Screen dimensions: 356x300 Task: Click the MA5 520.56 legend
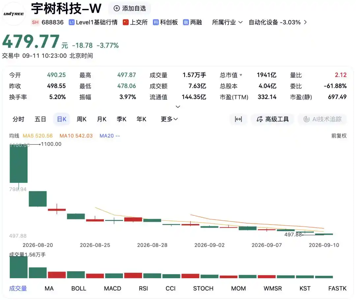tap(38, 136)
